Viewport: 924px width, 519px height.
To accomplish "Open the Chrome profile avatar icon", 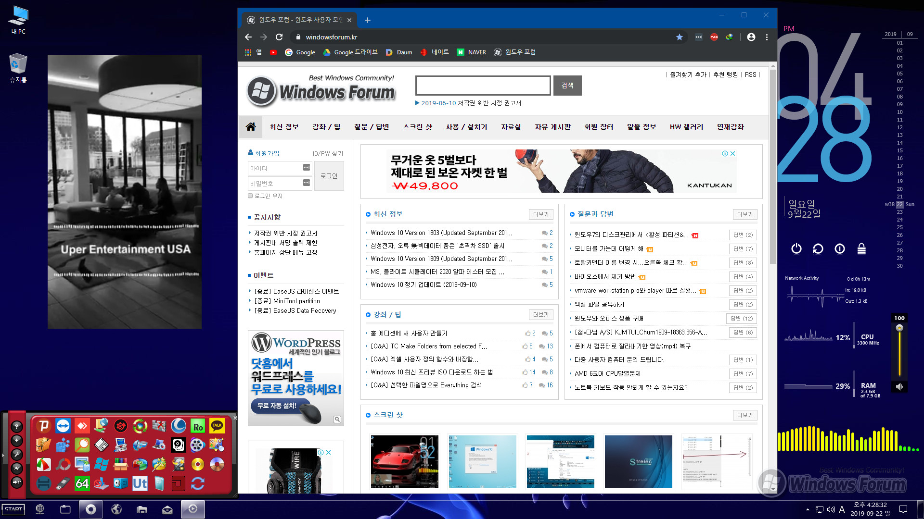I will click(x=751, y=37).
